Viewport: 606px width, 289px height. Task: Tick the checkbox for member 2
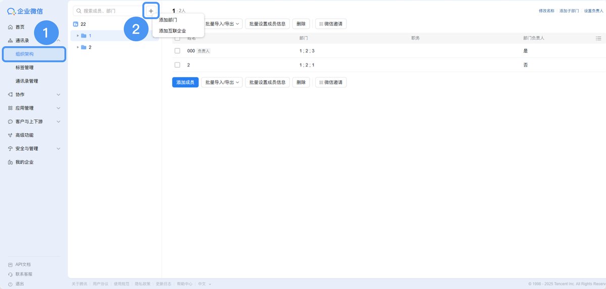pos(177,65)
